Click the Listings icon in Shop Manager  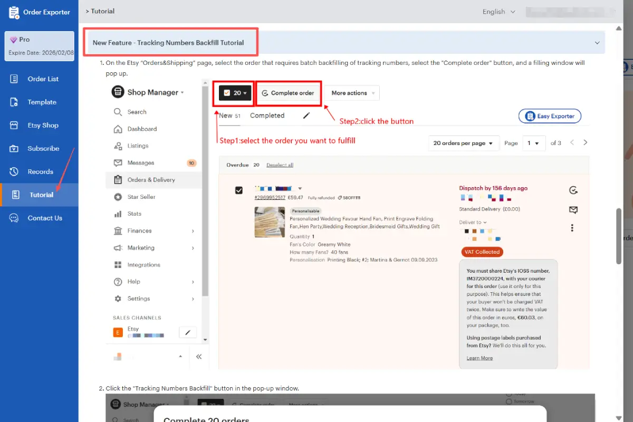pos(118,146)
